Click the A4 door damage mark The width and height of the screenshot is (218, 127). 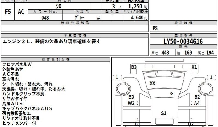[197, 103]
